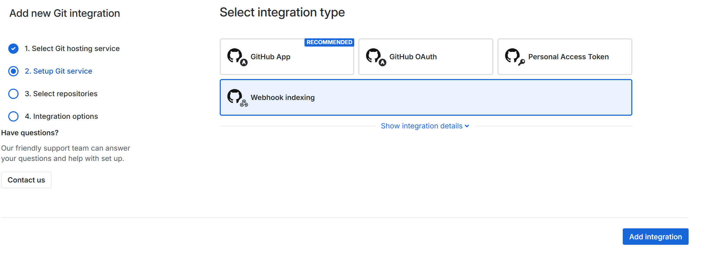701x253 pixels.
Task: Select the Webhook indexing label text
Action: point(283,98)
